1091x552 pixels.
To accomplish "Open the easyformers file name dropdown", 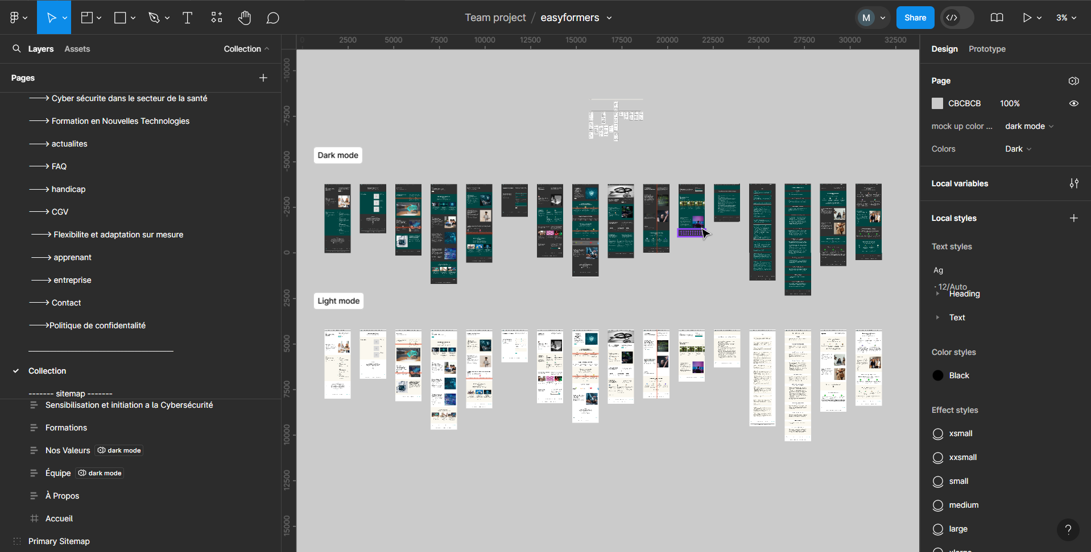I will tap(609, 18).
